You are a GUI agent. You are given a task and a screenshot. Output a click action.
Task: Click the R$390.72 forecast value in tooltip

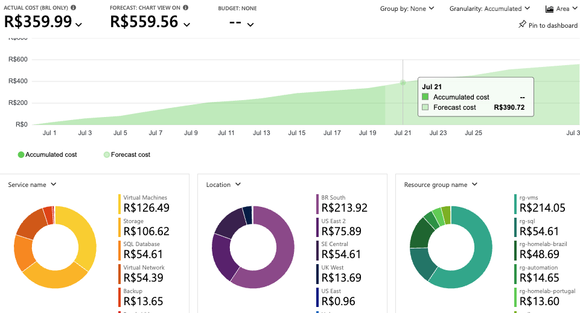509,107
